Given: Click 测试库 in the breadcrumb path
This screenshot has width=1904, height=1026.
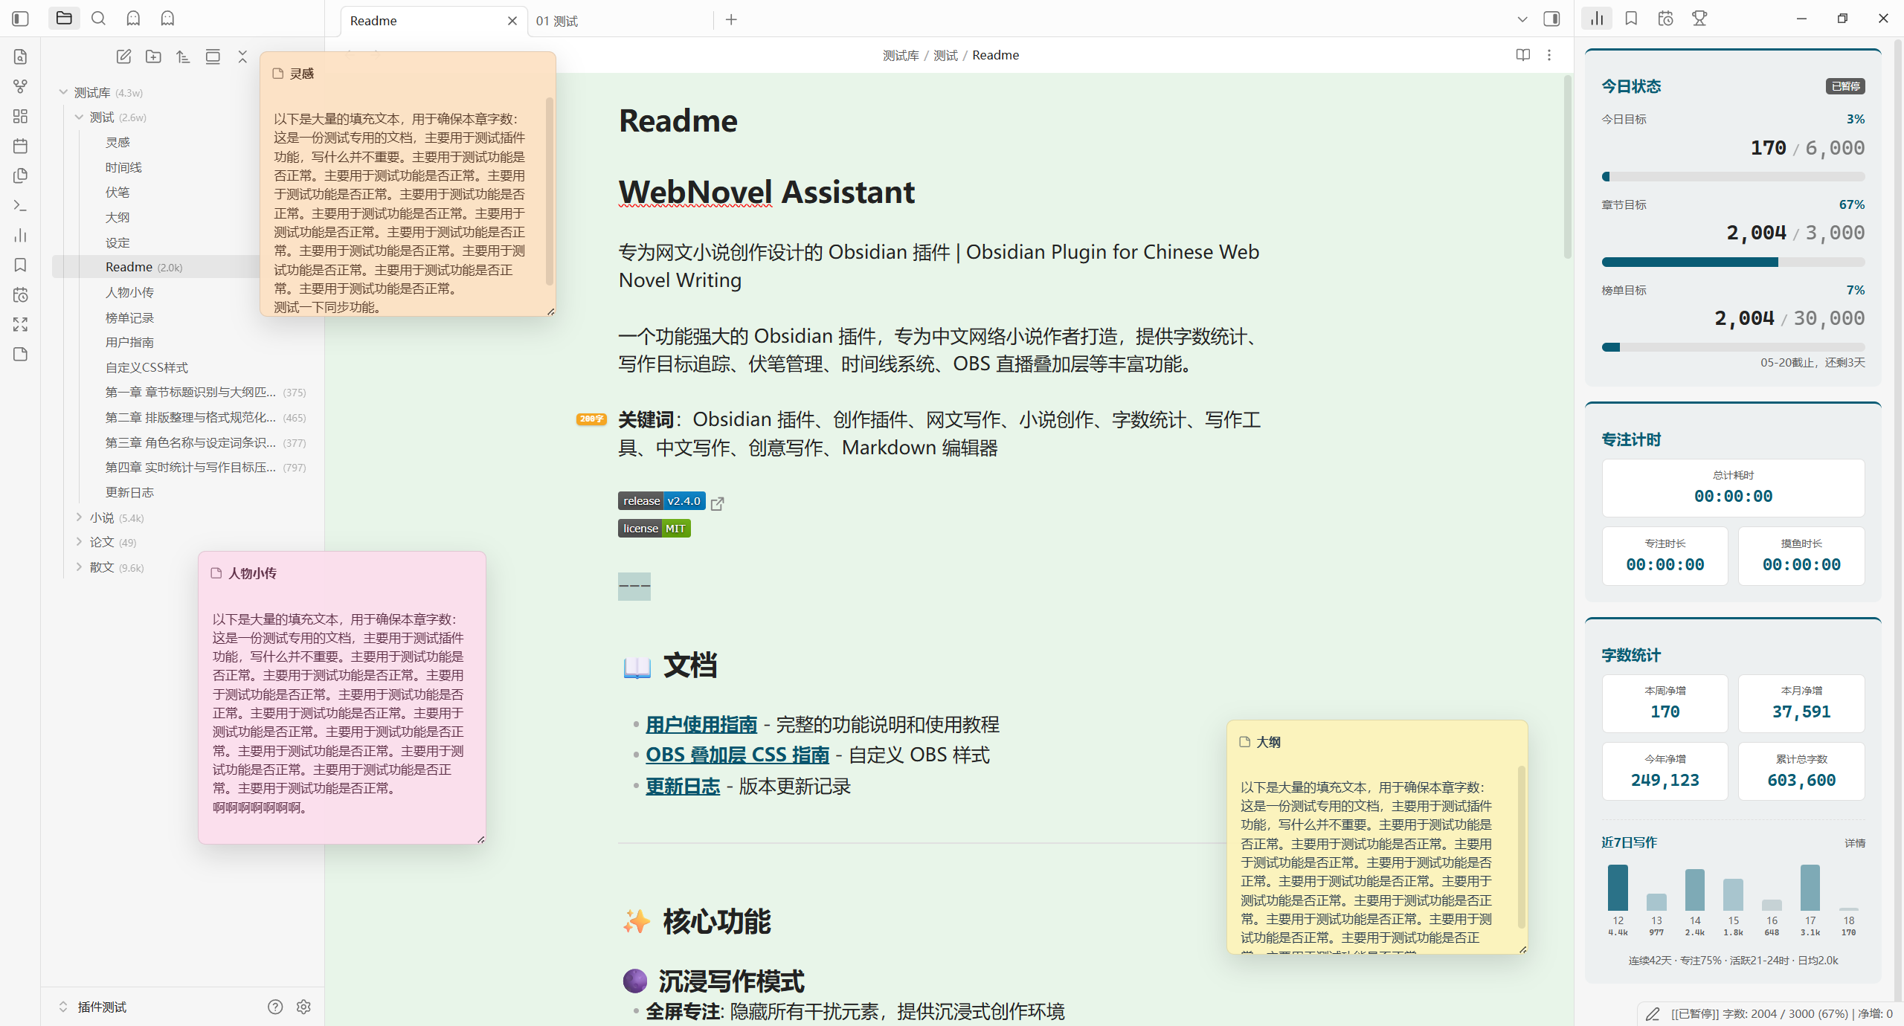Looking at the screenshot, I should [x=901, y=55].
